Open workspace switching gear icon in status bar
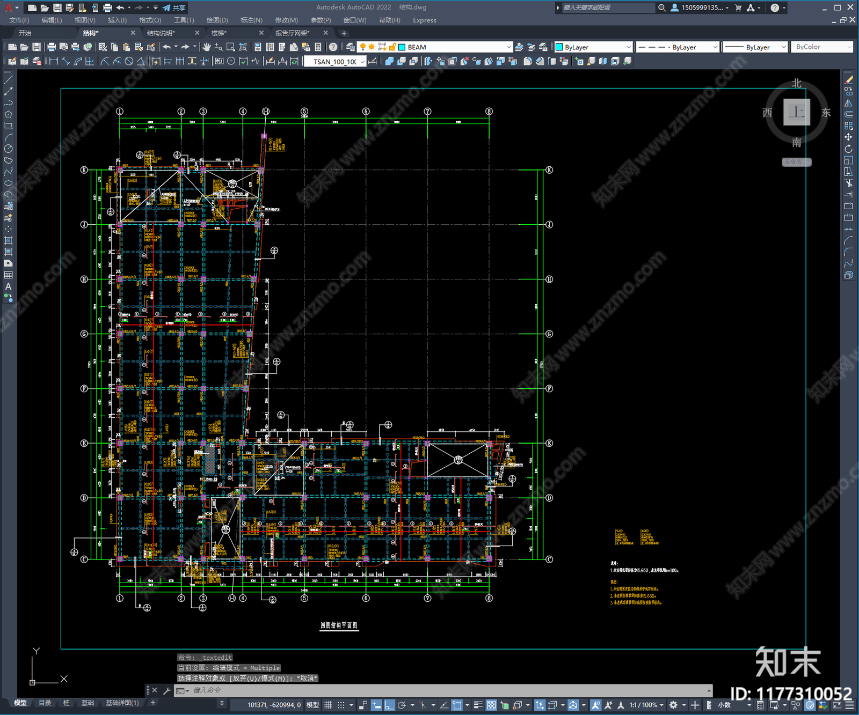This screenshot has height=715, width=859. (673, 705)
